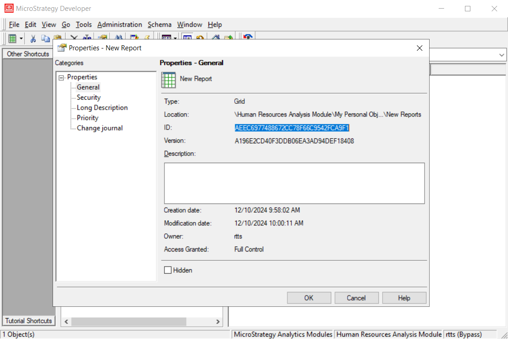Click the highlighted ID value field

coord(291,128)
